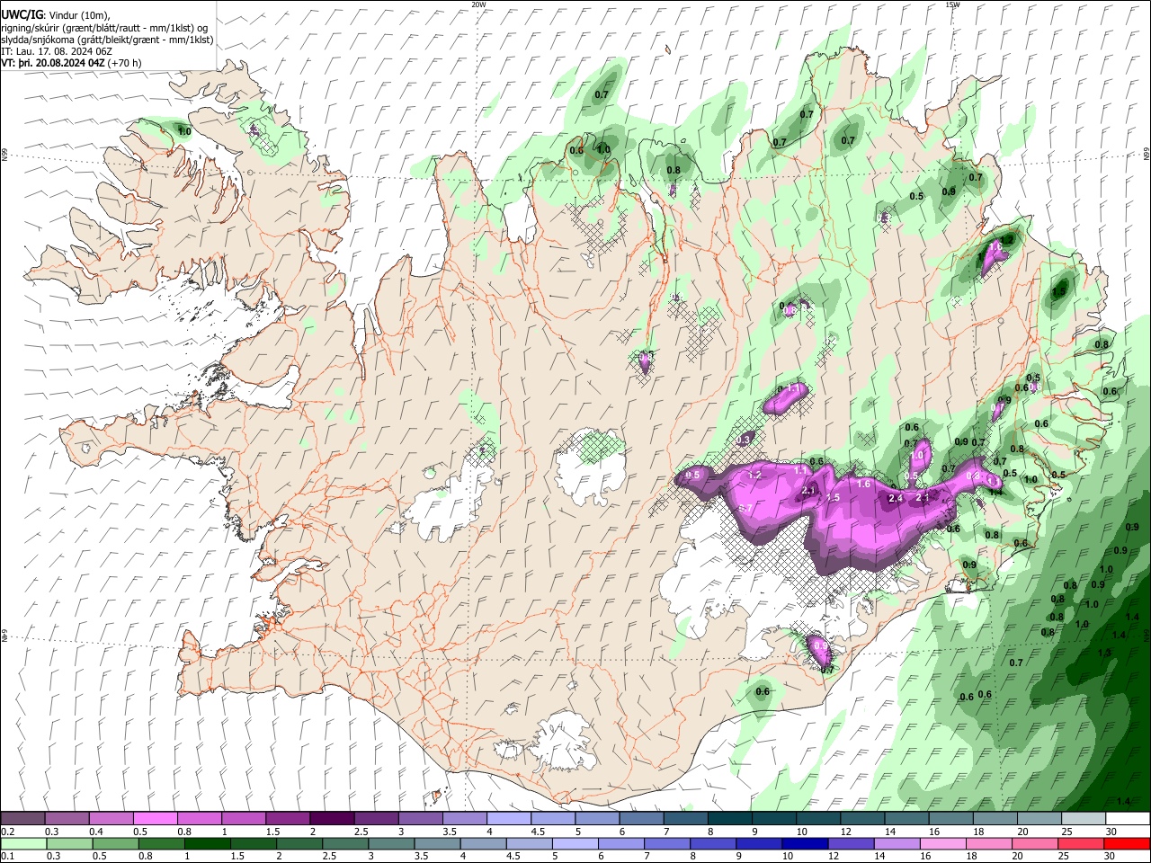
Task: Select the lavender 4 swatch in snow legend
Action: pyautogui.click(x=508, y=818)
